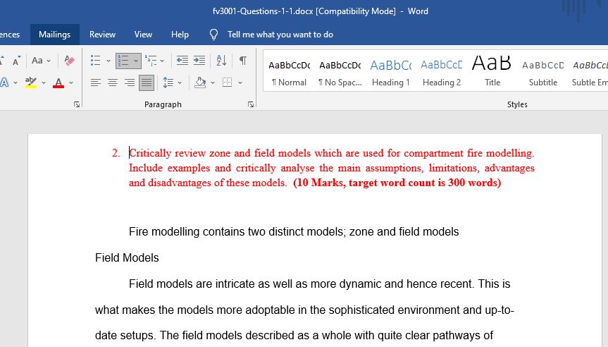The width and height of the screenshot is (608, 347).
Task: Click the Line and Paragraph Spacing icon
Action: pos(168,83)
